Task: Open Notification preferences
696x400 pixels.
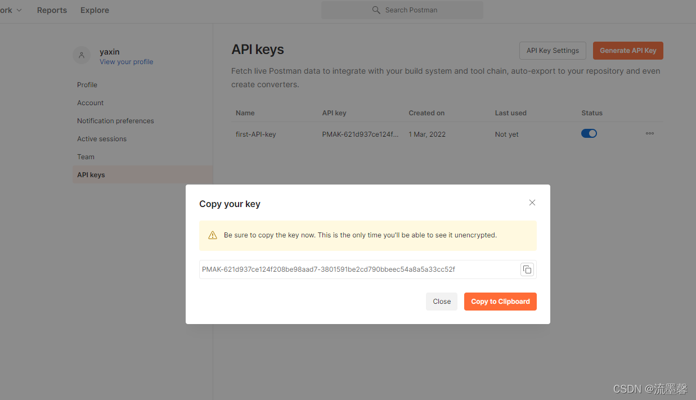Action: (115, 121)
